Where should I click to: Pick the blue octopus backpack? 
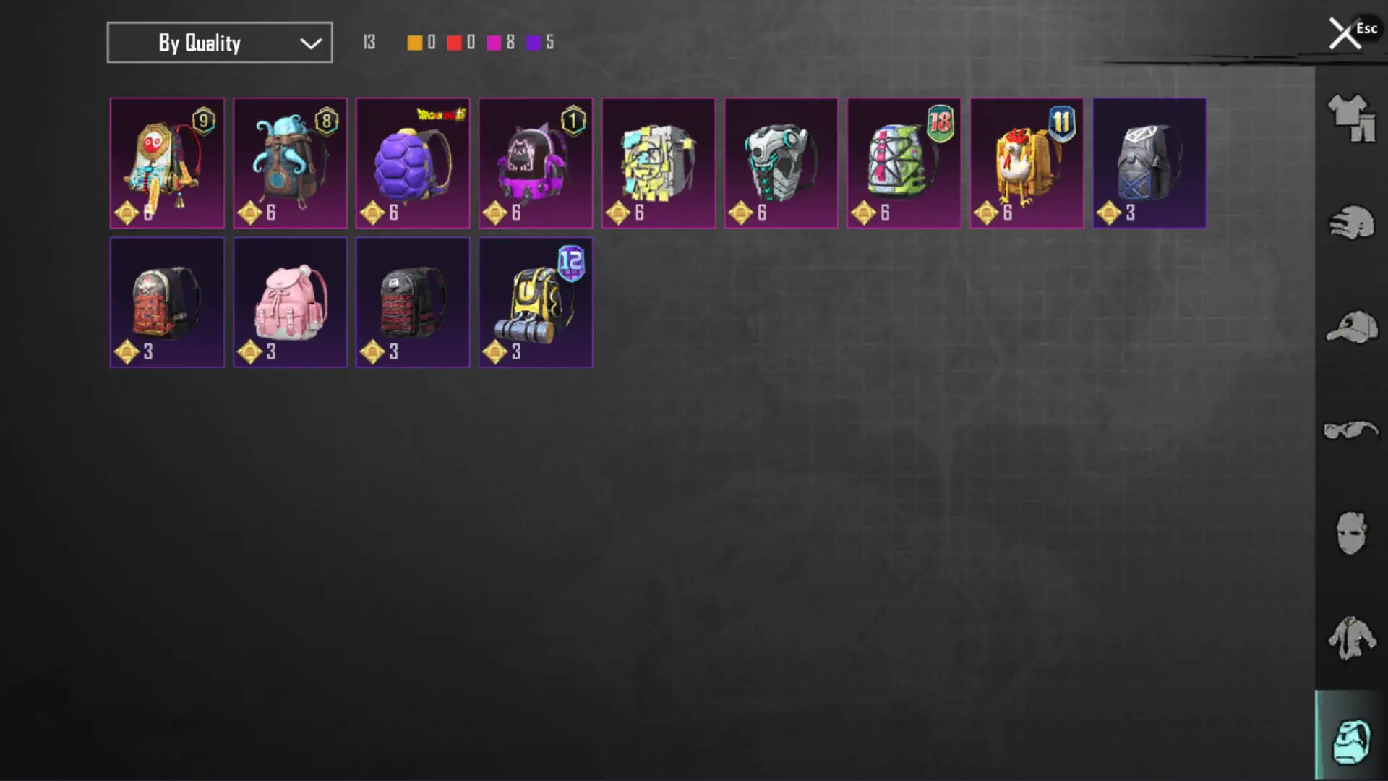click(290, 163)
